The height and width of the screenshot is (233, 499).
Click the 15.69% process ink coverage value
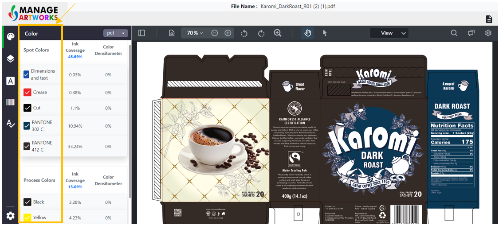(75, 187)
